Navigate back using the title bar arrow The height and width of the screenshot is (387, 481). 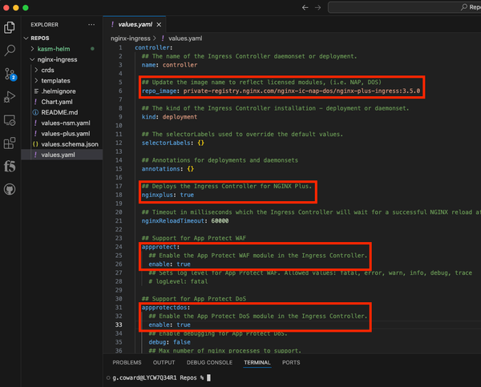point(305,7)
